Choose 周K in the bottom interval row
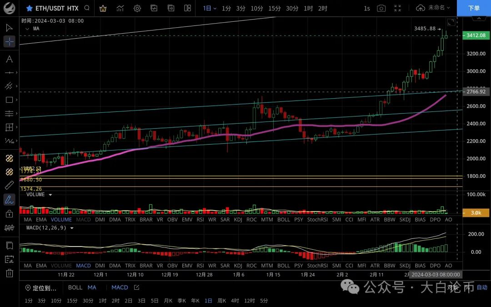This screenshot has width=491, height=307. click(x=222, y=301)
